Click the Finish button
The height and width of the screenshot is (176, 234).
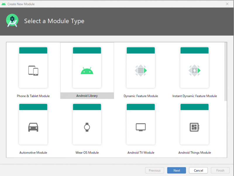coord(220,170)
